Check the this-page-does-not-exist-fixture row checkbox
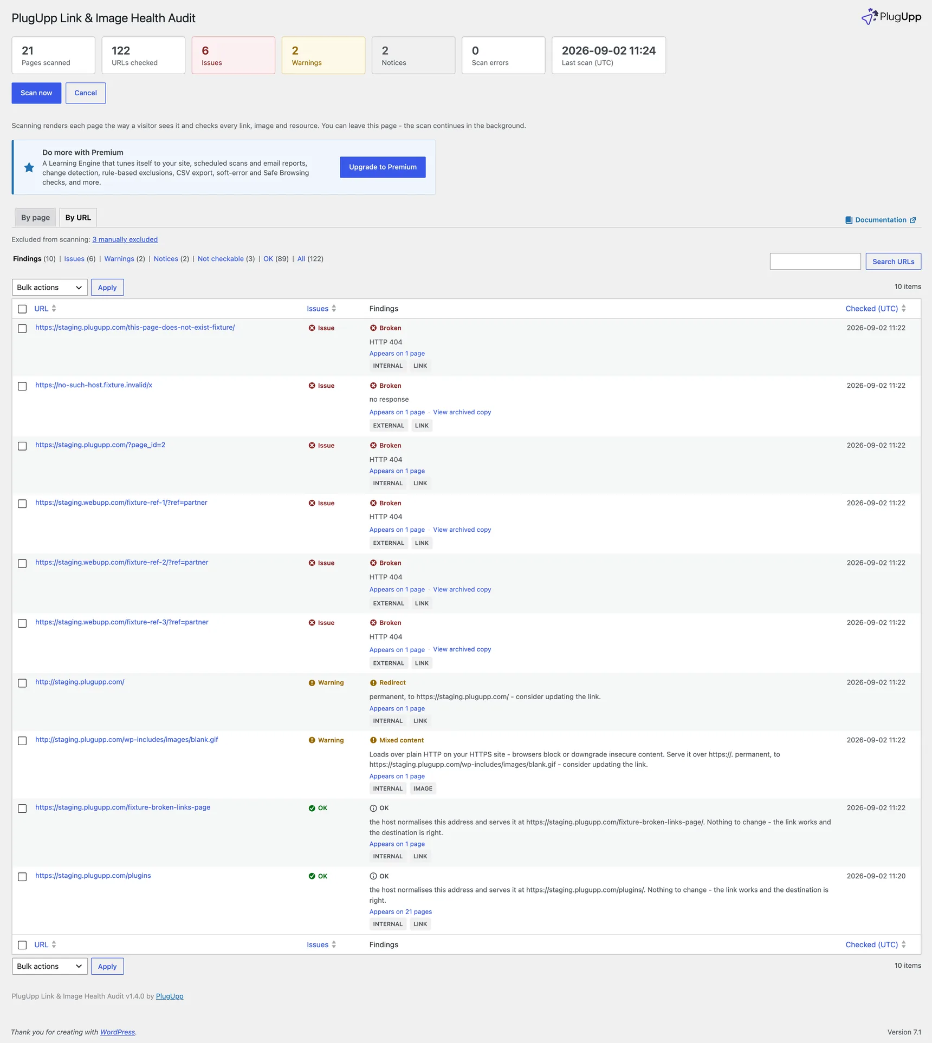The width and height of the screenshot is (932, 1043). coord(22,329)
